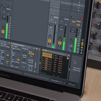101x101 pixels.
Task: Select return track A activator button
Action: point(50,41)
